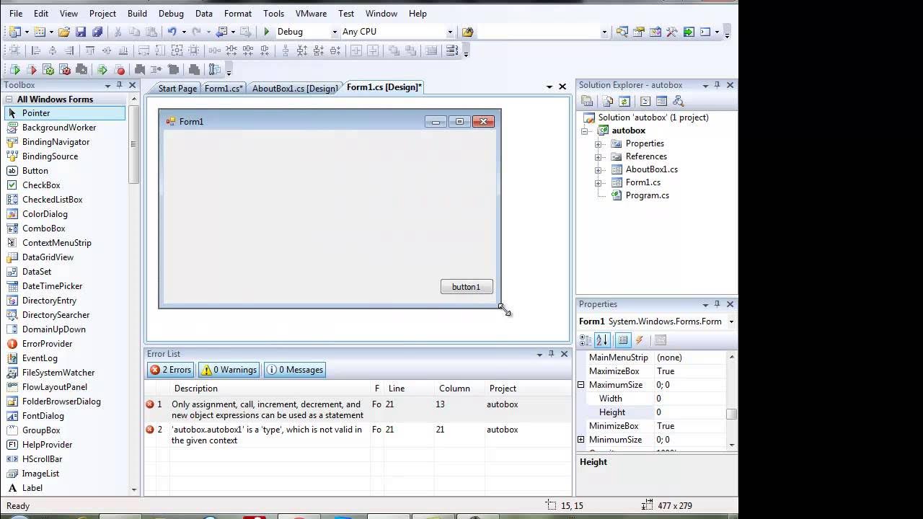923x519 pixels.
Task: Expand the References node
Action: [598, 156]
